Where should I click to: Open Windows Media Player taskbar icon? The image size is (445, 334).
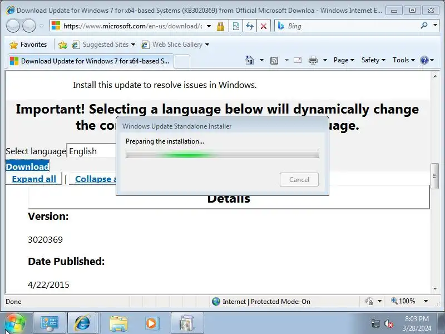(151, 323)
